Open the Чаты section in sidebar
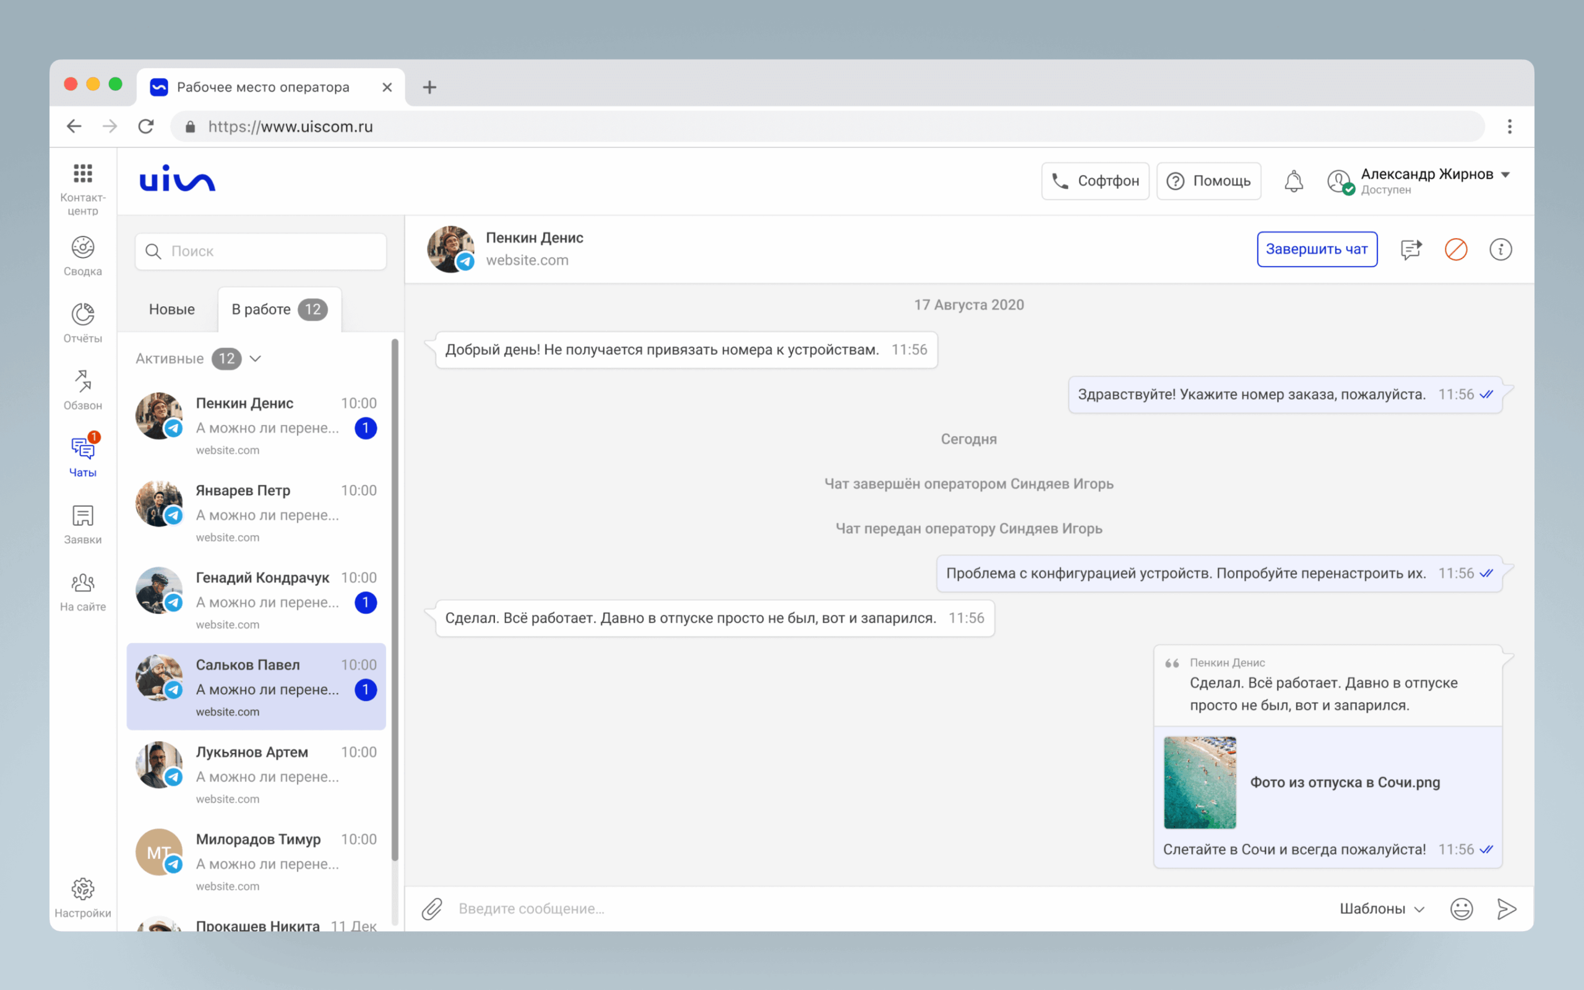Viewport: 1584px width, 990px height. pos(82,457)
